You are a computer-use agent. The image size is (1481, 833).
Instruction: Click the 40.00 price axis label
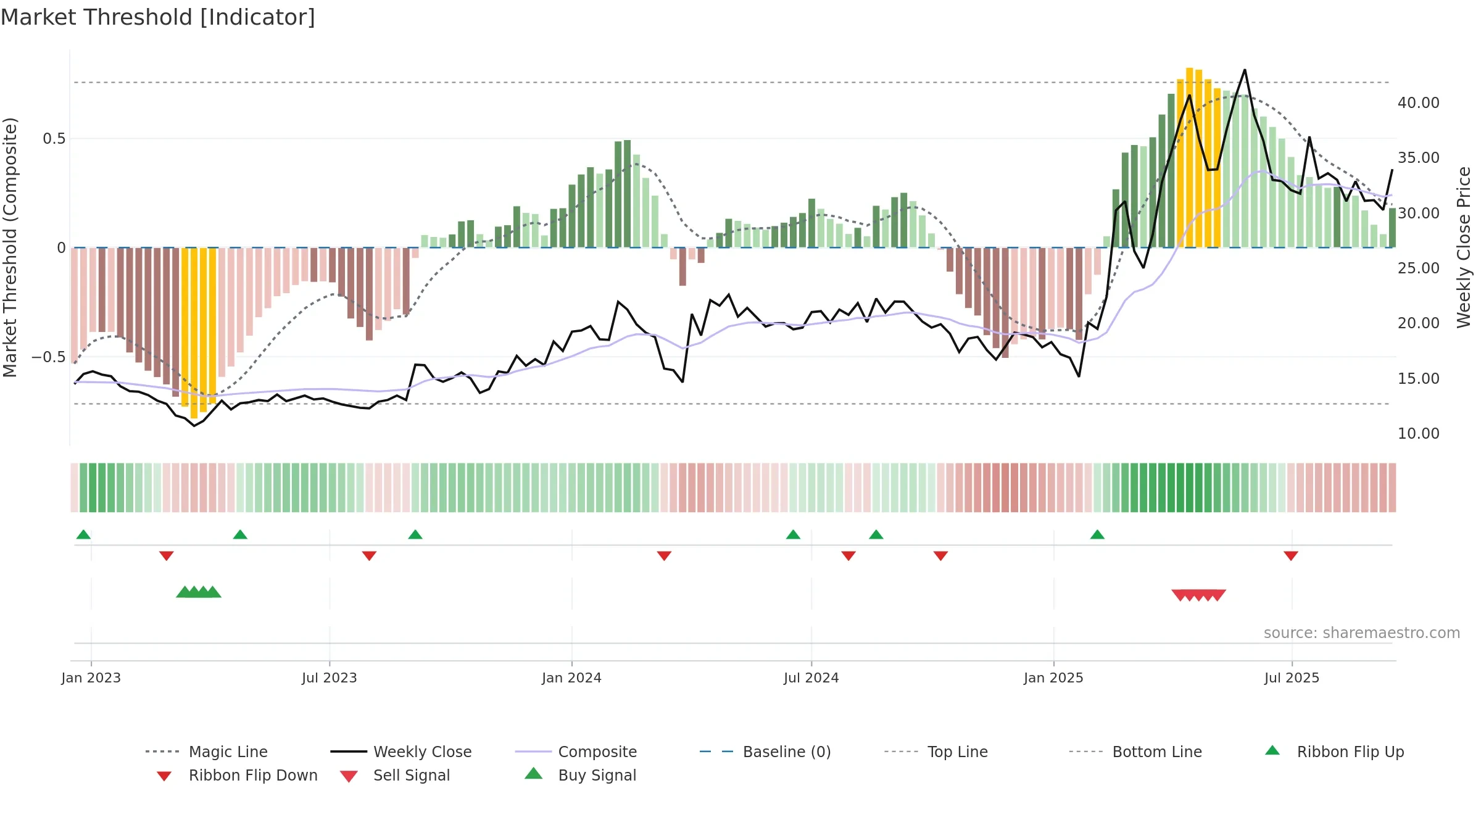(x=1419, y=102)
